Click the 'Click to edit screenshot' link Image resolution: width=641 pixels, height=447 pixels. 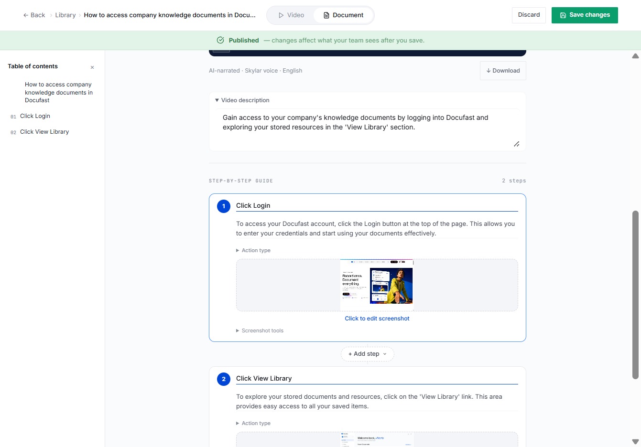[x=377, y=319]
